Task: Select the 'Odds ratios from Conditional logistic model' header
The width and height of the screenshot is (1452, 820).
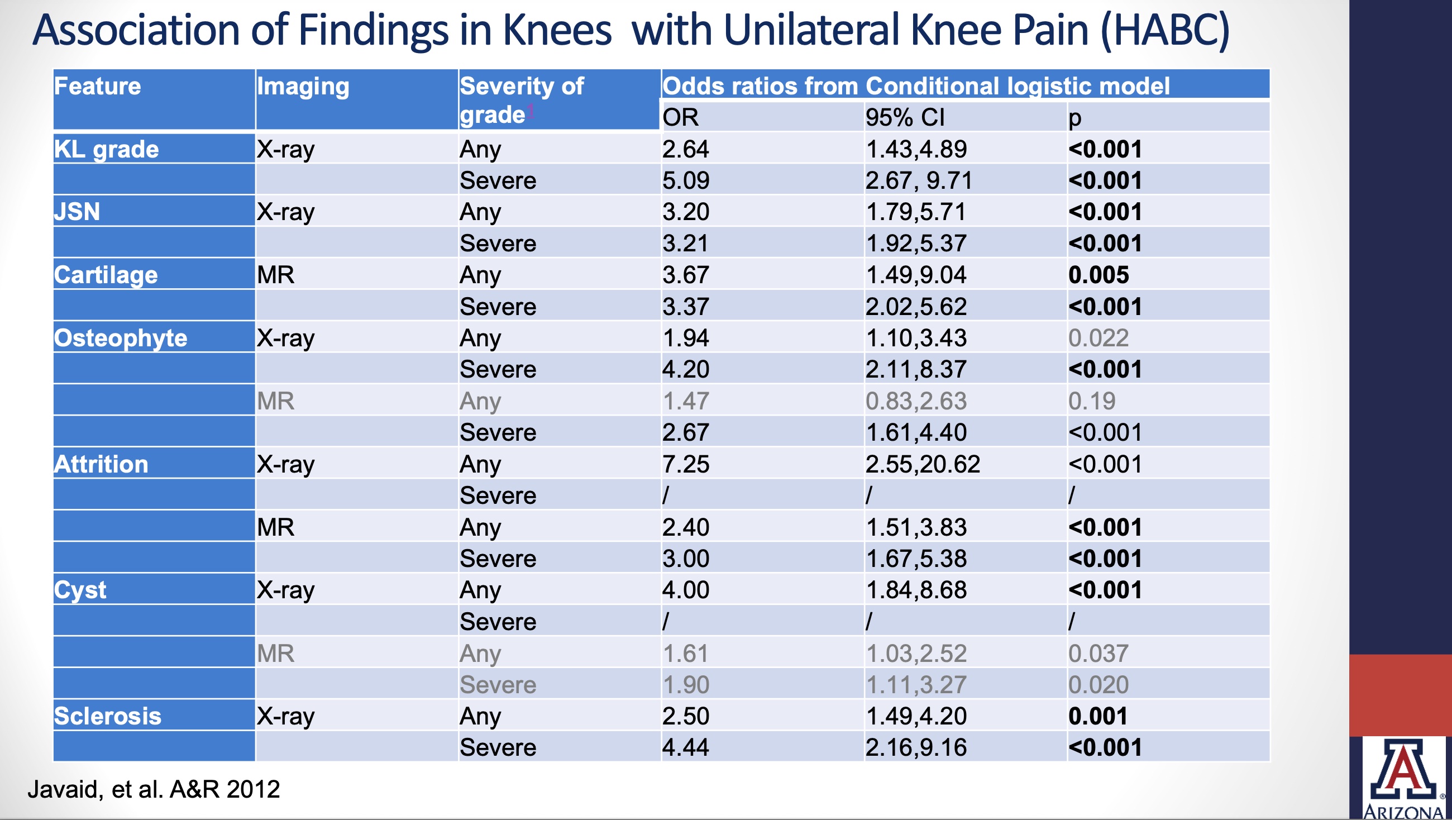Action: pyautogui.click(x=915, y=85)
